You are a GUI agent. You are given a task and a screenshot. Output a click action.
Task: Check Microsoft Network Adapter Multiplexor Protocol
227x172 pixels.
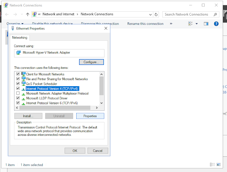click(18, 93)
